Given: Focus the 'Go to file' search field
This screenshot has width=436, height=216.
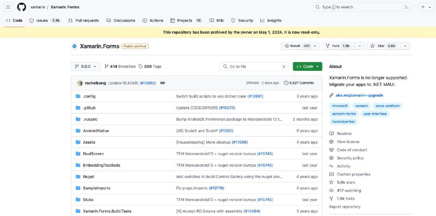Looking at the screenshot, I should pyautogui.click(x=254, y=66).
